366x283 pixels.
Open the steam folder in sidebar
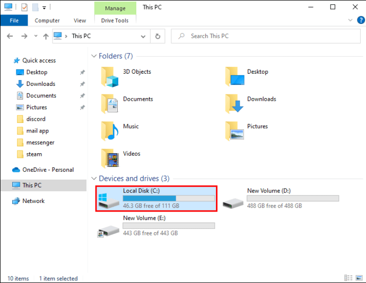34,154
